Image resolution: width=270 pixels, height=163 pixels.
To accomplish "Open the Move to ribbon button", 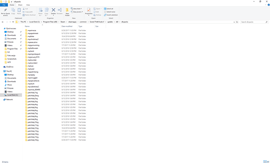I will [x=40, y=12].
